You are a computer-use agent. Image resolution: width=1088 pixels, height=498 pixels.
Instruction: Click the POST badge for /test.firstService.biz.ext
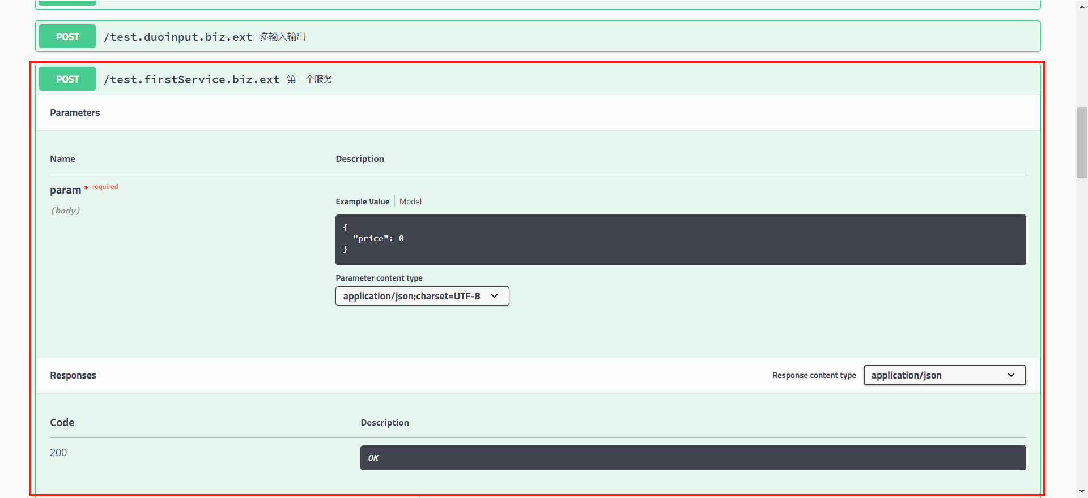[x=67, y=79]
